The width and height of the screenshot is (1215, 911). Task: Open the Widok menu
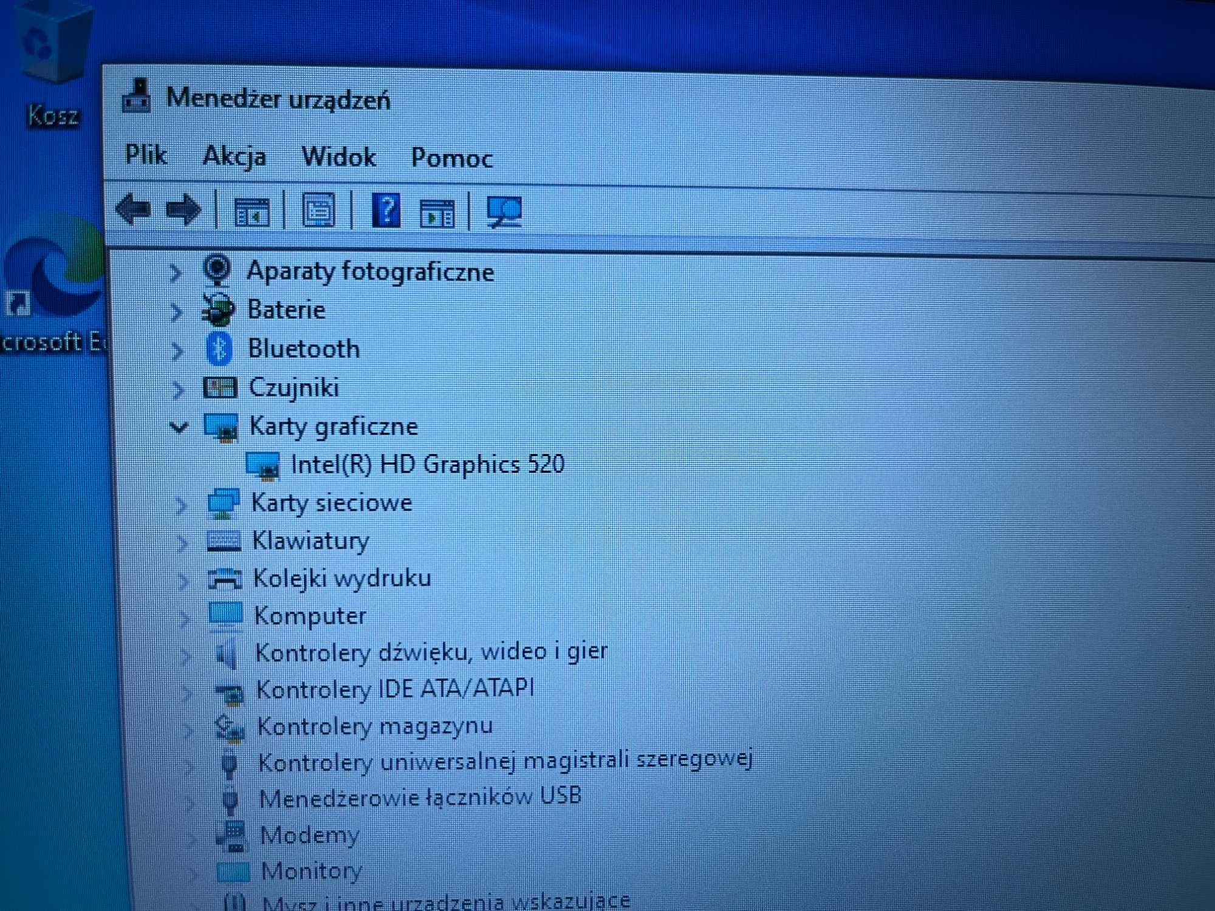(339, 157)
